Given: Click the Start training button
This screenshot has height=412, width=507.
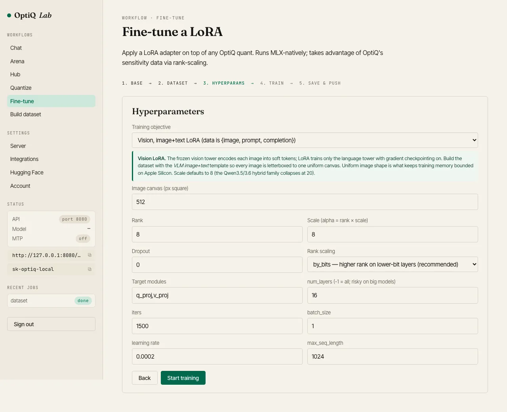Looking at the screenshot, I should [x=183, y=378].
